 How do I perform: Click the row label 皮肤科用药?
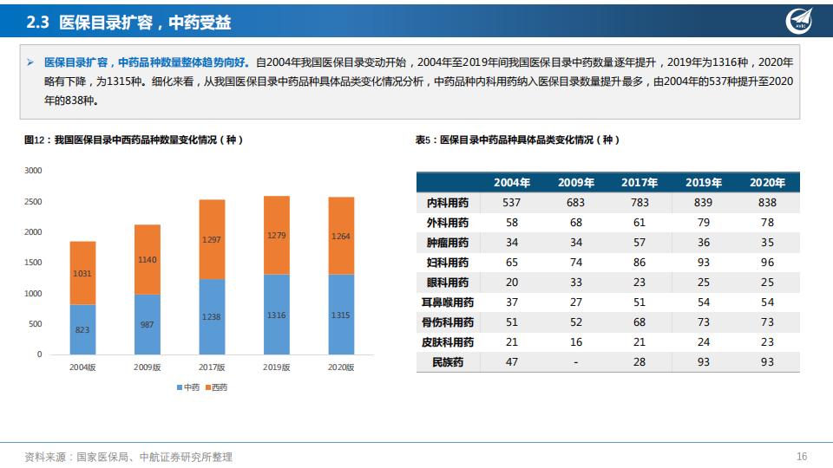tap(448, 342)
